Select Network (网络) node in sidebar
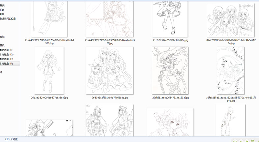 tap(1, 72)
